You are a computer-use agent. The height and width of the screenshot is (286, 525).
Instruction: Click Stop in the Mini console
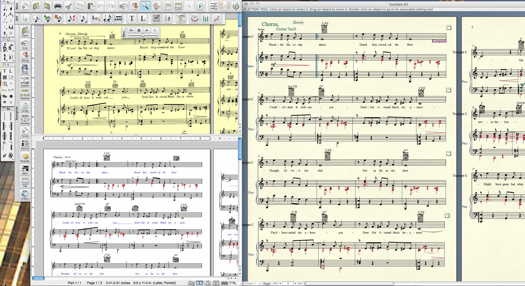pos(139,30)
